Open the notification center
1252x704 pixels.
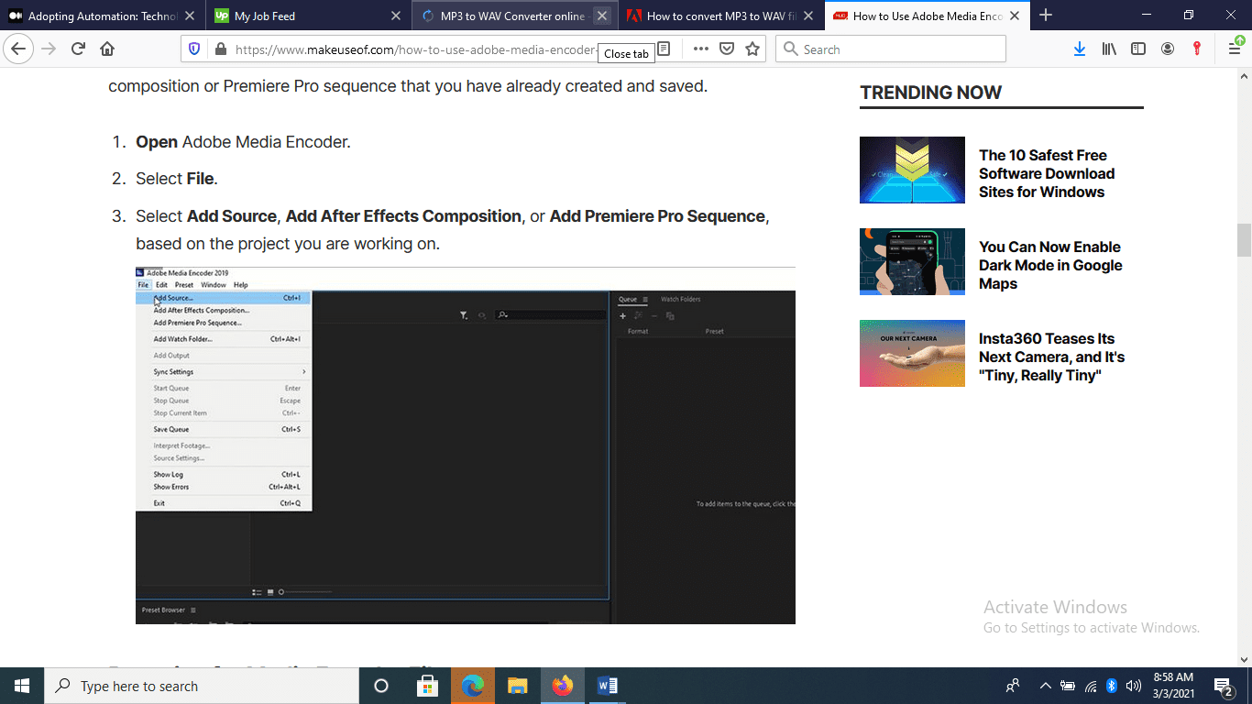click(1223, 686)
